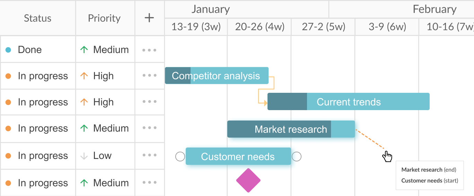Viewport: 474px width, 196px height.
Task: Click the plus icon to add column
Action: [149, 18]
